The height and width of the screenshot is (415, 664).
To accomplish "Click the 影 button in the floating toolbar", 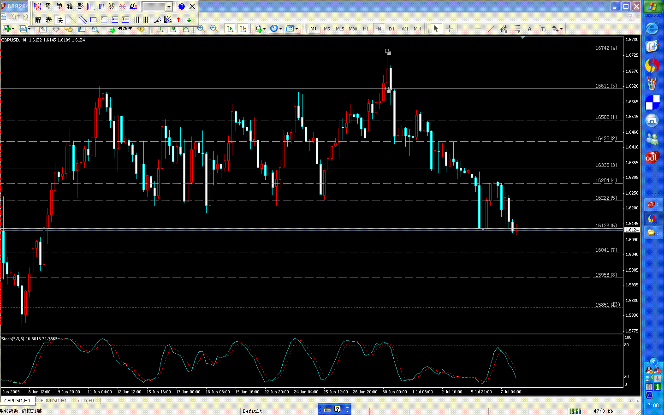I will (80, 6).
